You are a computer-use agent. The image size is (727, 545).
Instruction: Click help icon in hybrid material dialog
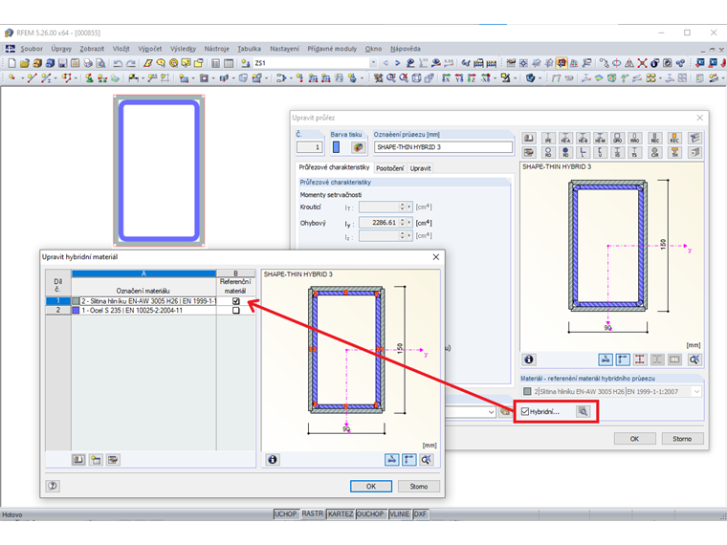(x=53, y=486)
